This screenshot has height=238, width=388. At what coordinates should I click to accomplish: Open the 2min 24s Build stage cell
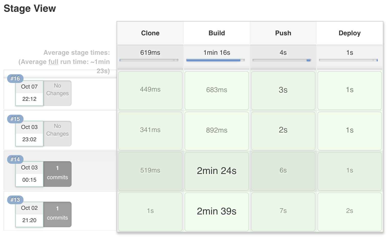217,171
